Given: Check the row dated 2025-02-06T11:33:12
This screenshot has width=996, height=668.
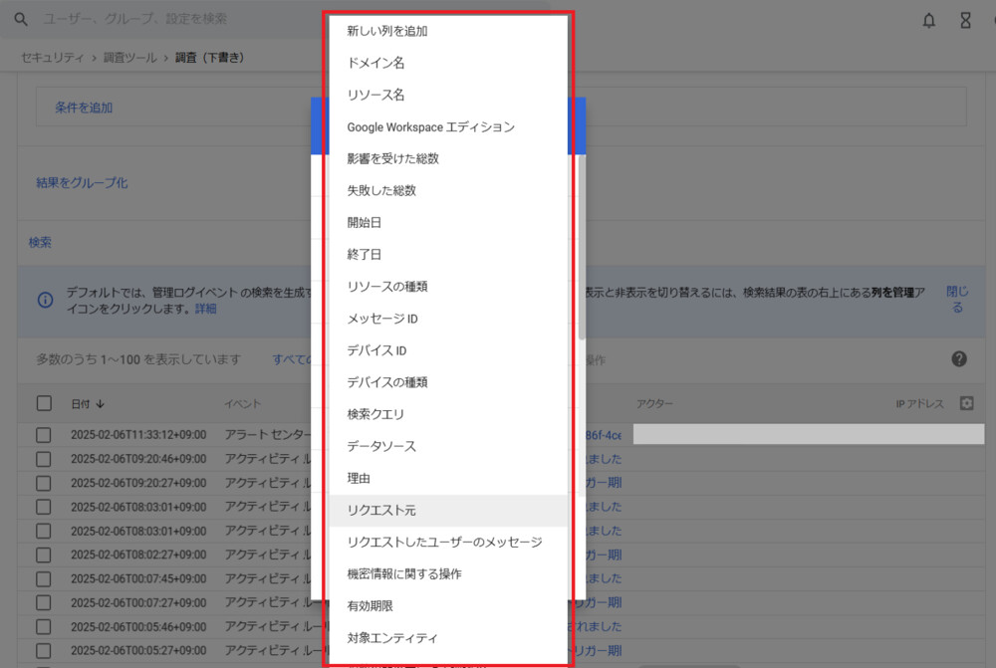Looking at the screenshot, I should click(43, 435).
